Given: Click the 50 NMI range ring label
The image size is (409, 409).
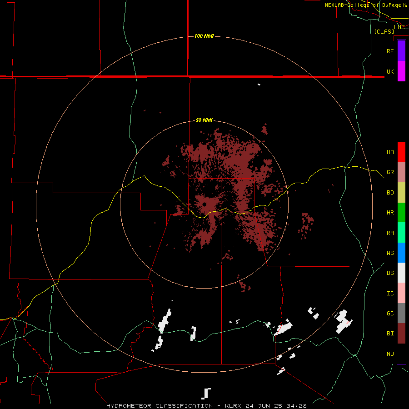Looking at the screenshot, I should [x=204, y=120].
